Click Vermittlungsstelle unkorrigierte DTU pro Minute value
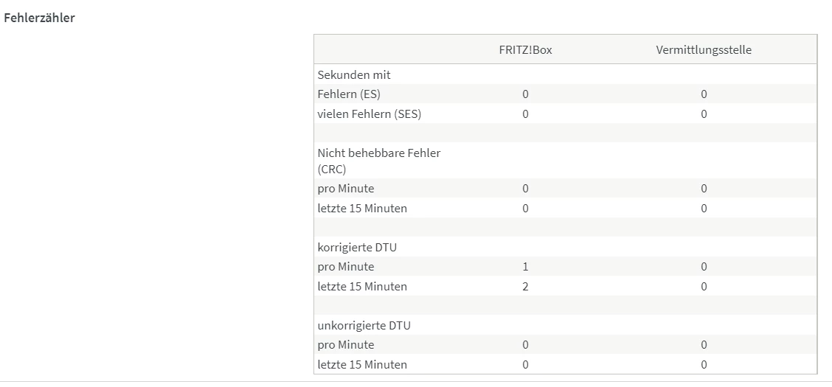Screen dimensions: 832x387 [x=704, y=345]
